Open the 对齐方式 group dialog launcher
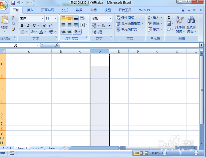 pyautogui.click(x=87, y=38)
